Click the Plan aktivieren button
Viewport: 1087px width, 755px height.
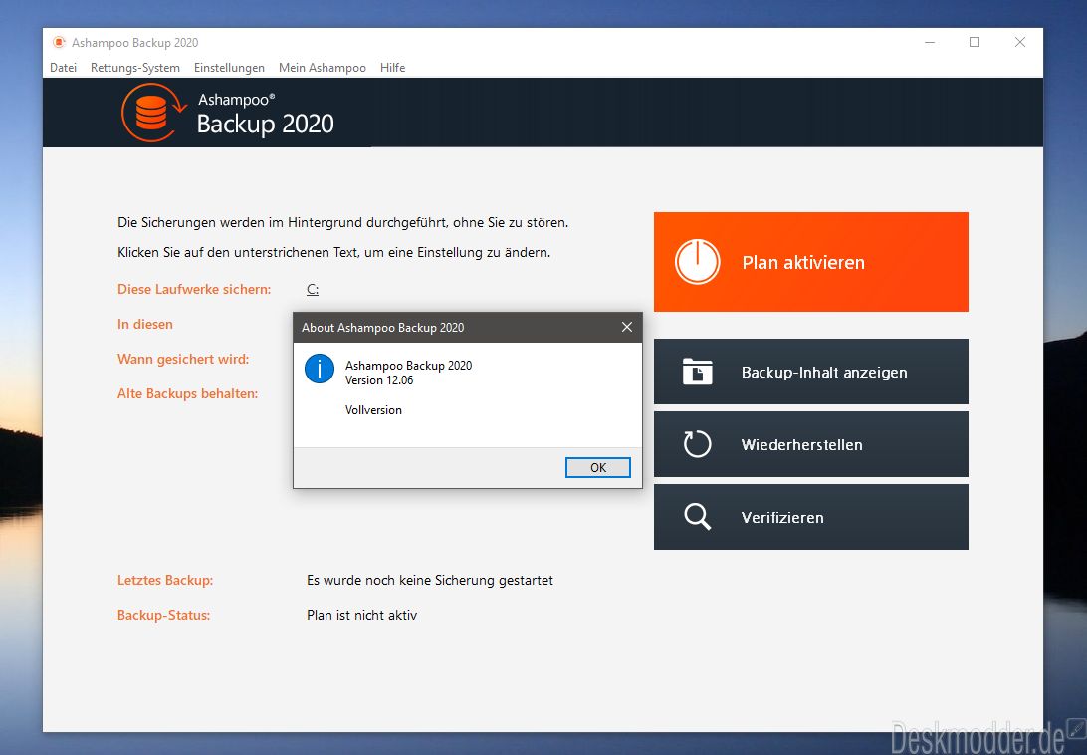811,262
